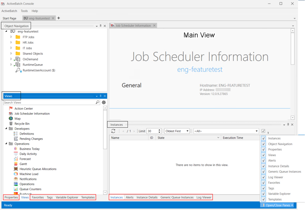Click the Queue Counters icon
Screen dimensions: 305x210
(16, 189)
